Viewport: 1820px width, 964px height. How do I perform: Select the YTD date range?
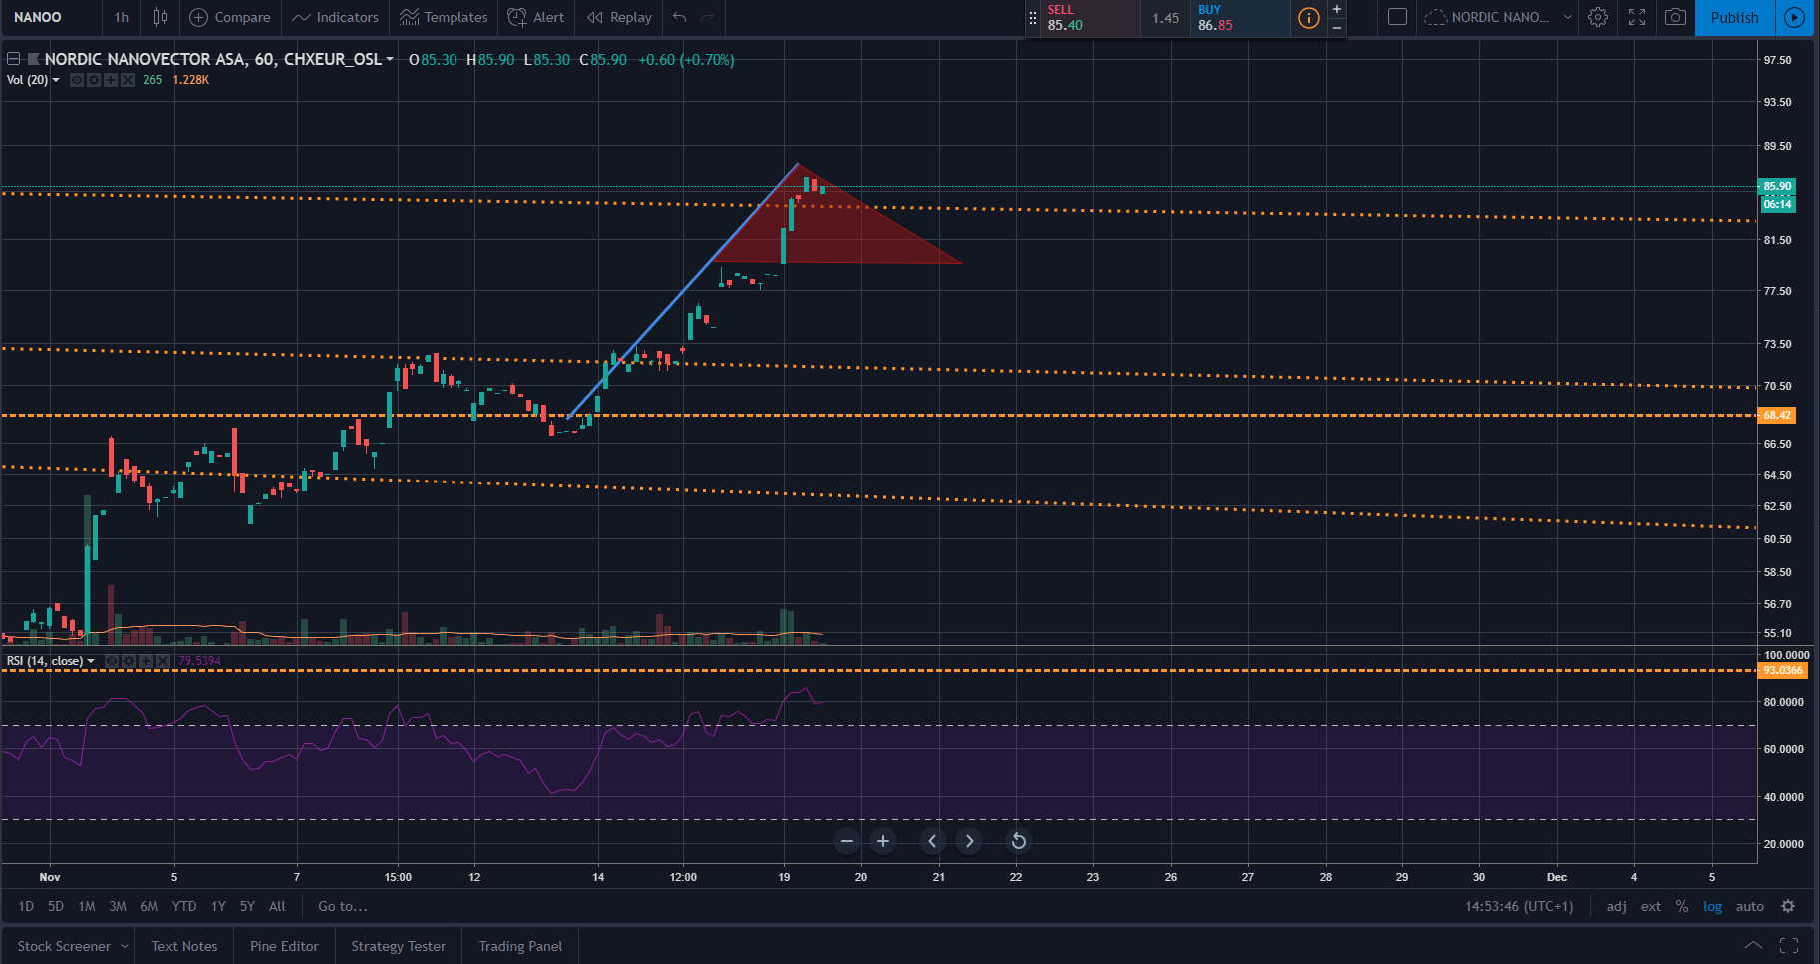click(x=184, y=906)
